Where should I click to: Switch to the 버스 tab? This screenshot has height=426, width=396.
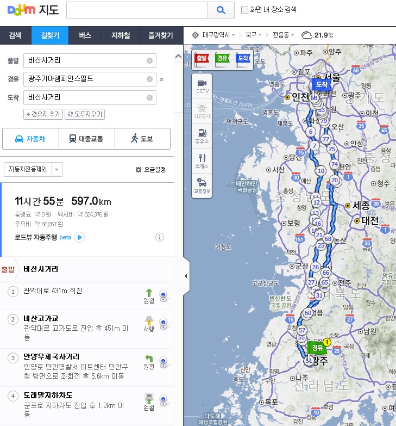tap(85, 35)
